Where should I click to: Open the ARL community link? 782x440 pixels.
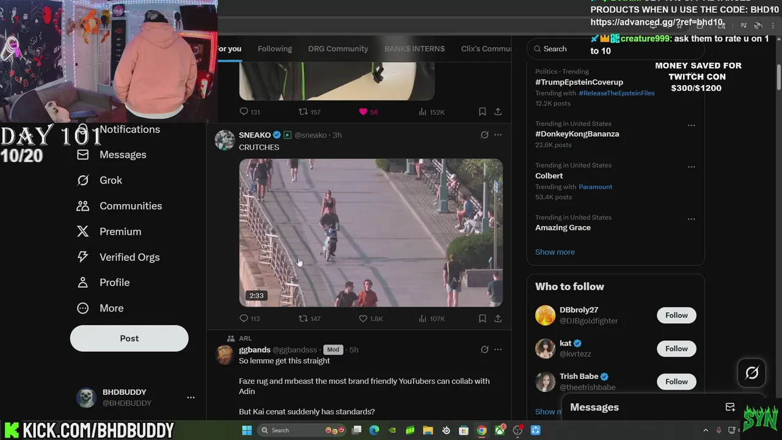coord(245,338)
